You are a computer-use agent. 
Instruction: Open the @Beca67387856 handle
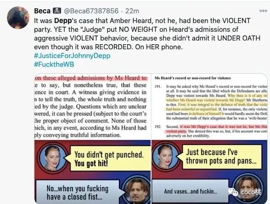[91, 11]
